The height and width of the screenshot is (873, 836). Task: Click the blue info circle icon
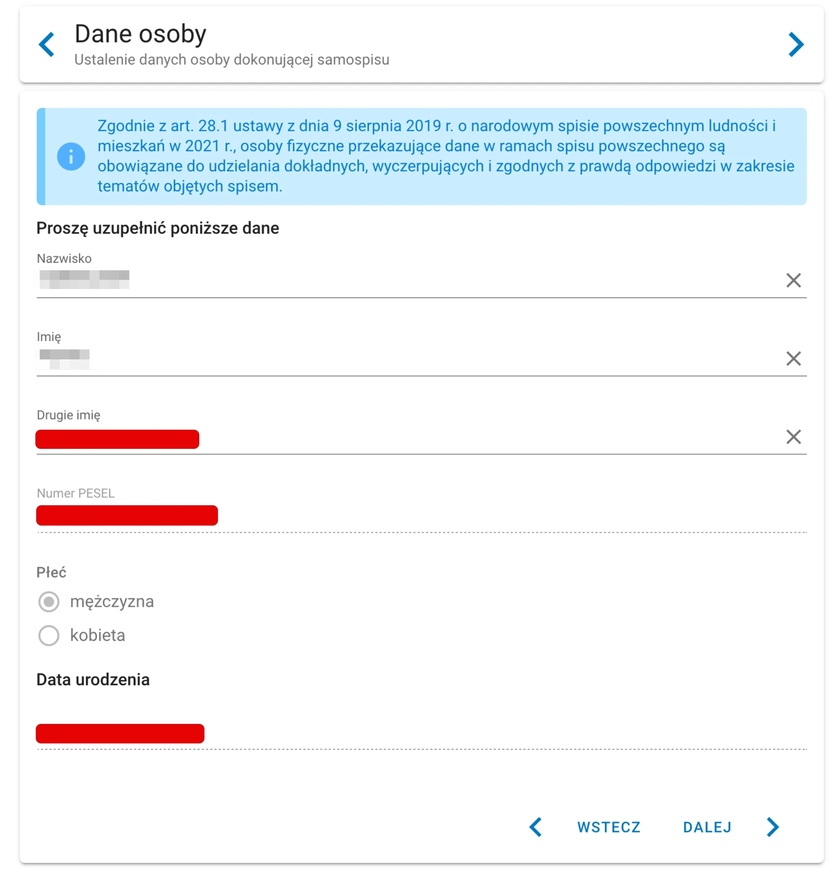[x=71, y=156]
